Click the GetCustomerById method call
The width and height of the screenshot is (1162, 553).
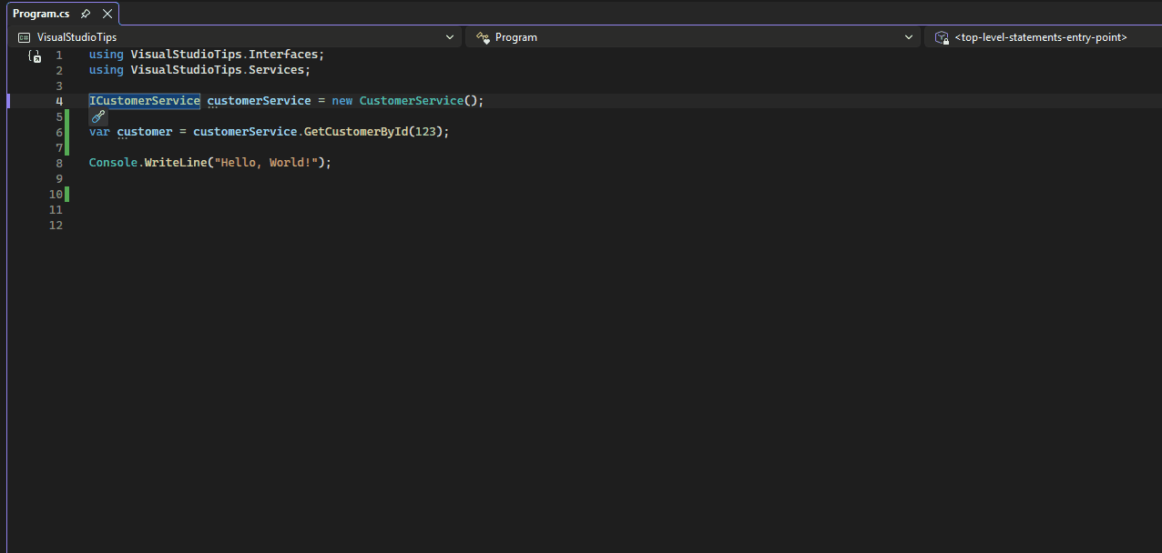[x=356, y=132]
